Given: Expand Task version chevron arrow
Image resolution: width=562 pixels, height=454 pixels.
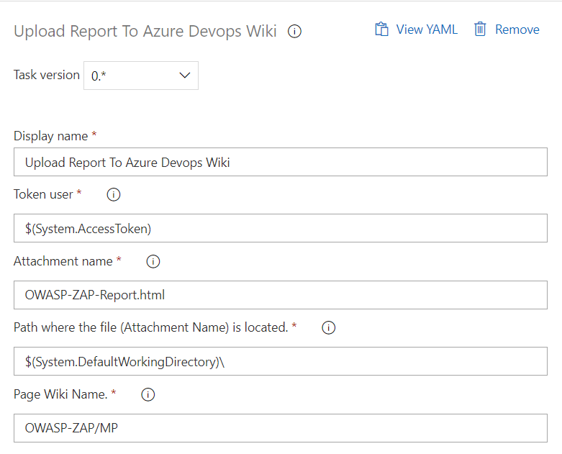Looking at the screenshot, I should 185,76.
